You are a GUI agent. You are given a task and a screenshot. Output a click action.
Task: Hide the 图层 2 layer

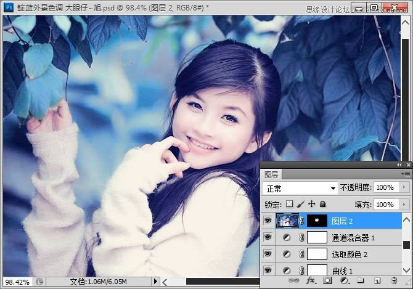click(x=268, y=221)
